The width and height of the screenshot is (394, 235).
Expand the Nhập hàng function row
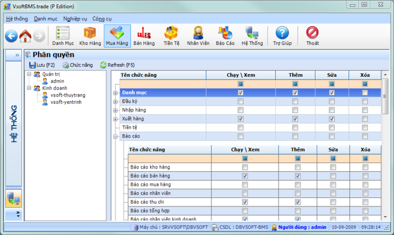pos(115,110)
